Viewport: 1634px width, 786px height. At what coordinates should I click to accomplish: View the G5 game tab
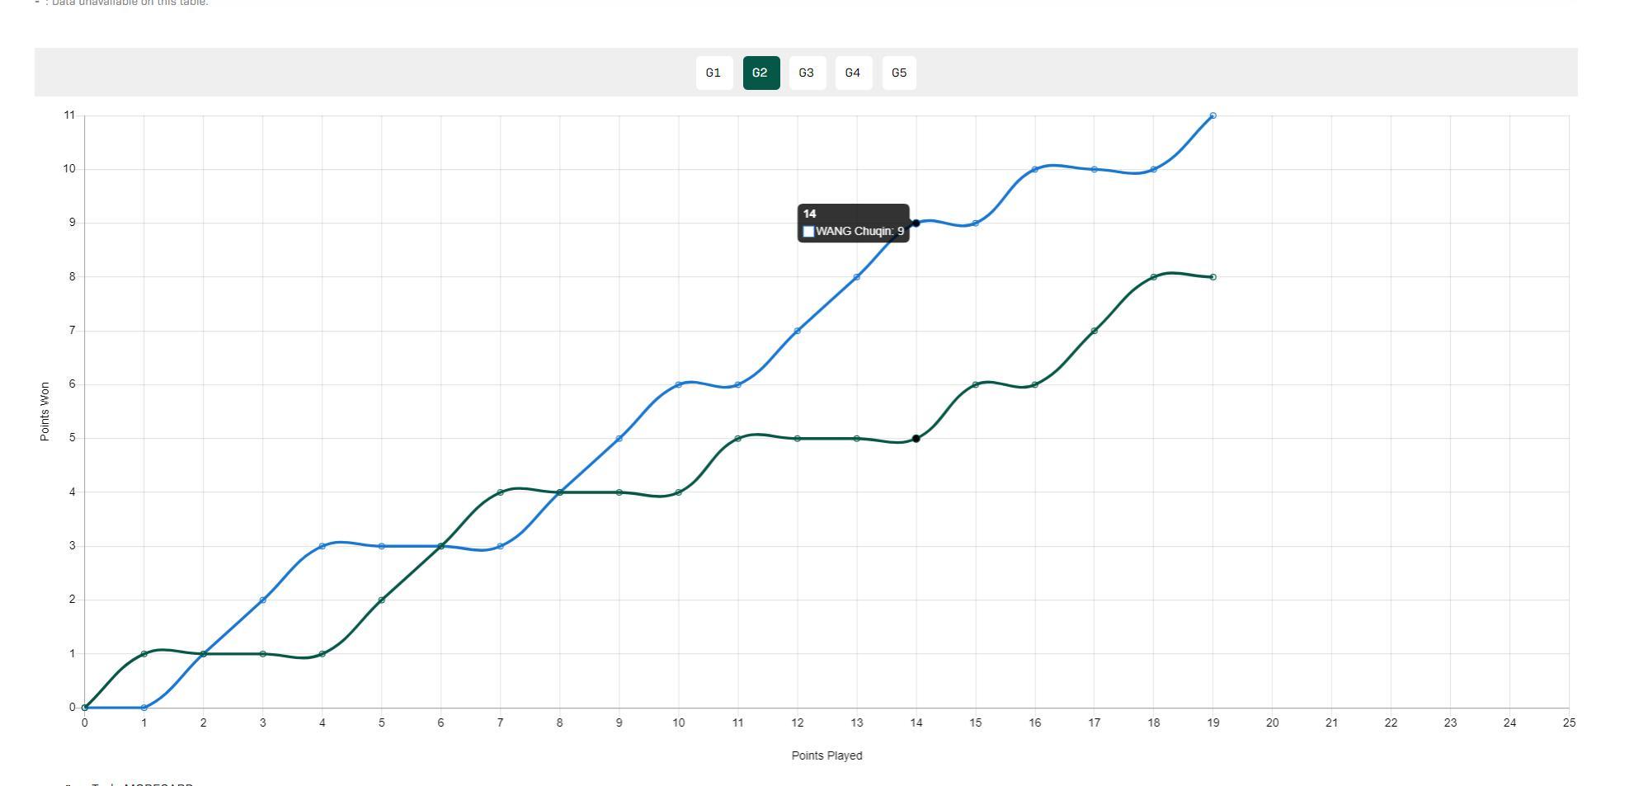[x=899, y=73]
